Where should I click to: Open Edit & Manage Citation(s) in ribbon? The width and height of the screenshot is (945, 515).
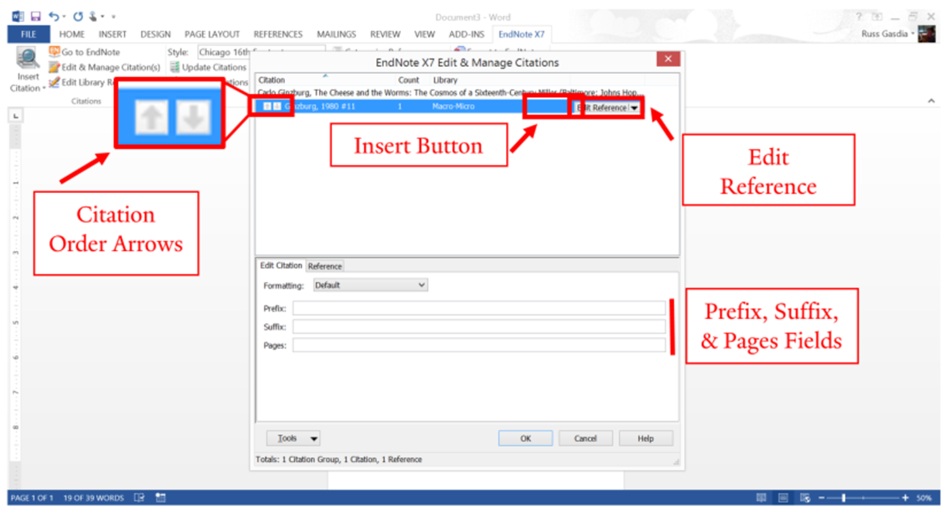click(105, 67)
